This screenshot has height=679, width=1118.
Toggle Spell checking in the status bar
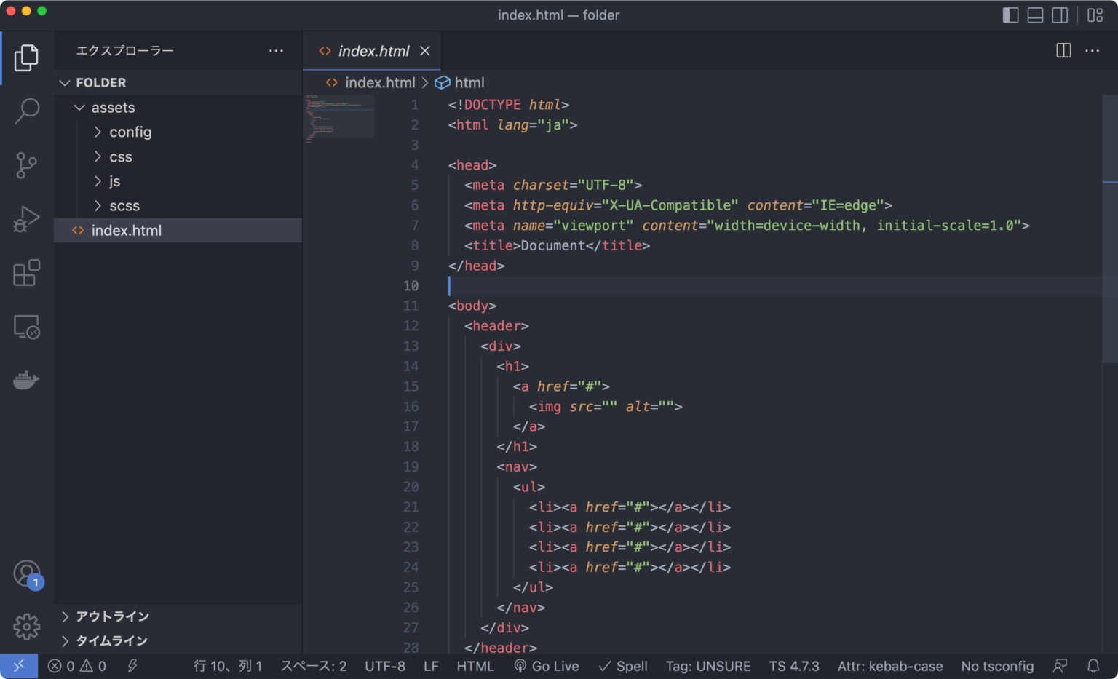click(x=622, y=666)
